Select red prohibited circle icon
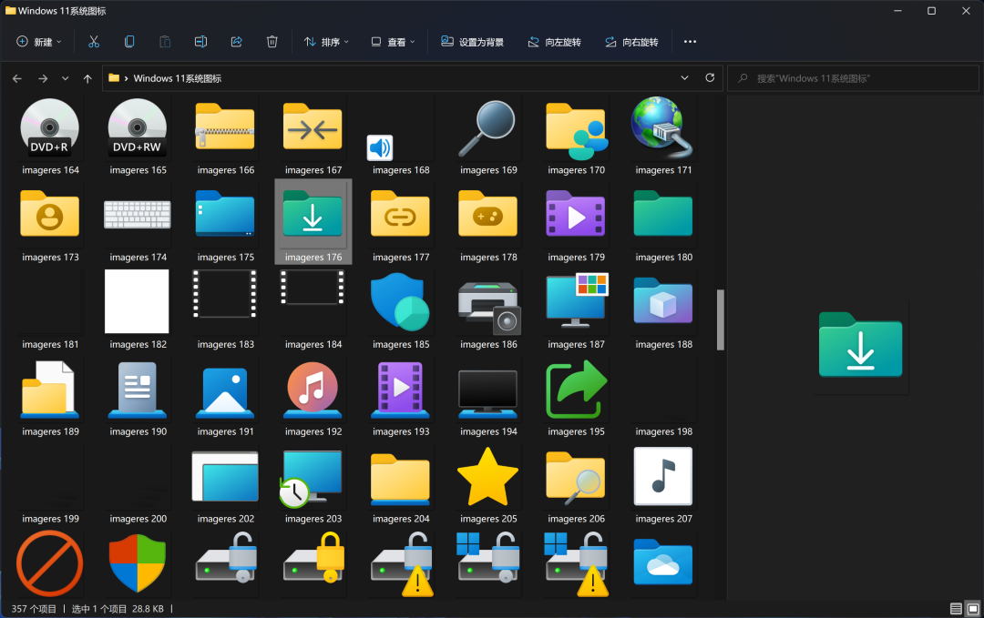The height and width of the screenshot is (618, 984). point(49,563)
